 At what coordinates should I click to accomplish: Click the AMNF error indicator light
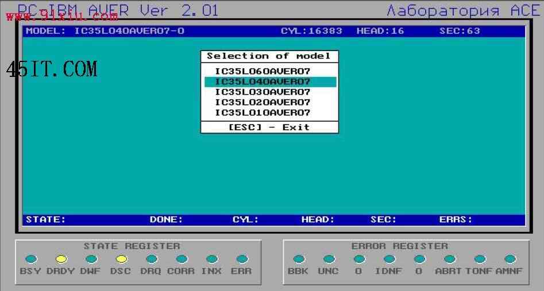pyautogui.click(x=510, y=259)
